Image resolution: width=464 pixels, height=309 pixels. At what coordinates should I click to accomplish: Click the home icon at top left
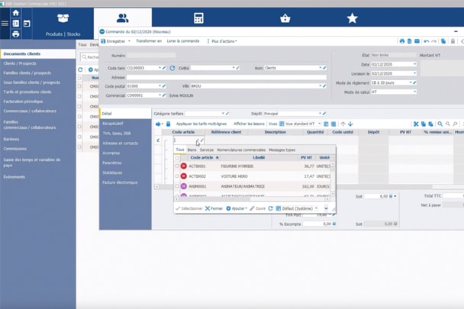16,13
